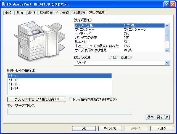
Task: Open help with the ヘルプ button
Action: (162, 128)
